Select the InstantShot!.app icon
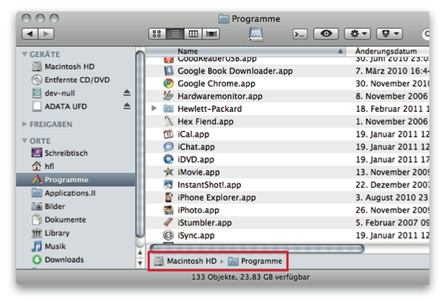The width and height of the screenshot is (444, 301). pos(169,184)
